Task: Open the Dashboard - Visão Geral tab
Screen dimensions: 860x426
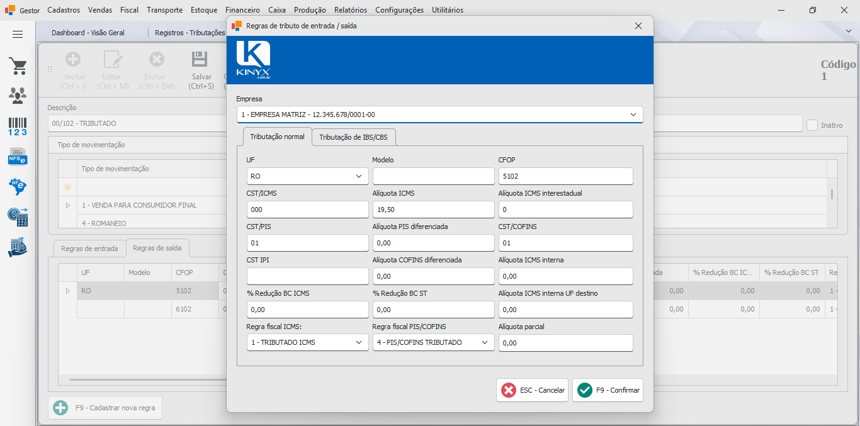Action: tap(88, 33)
